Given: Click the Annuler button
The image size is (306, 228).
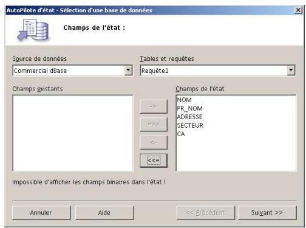Looking at the screenshot, I should 41,213.
